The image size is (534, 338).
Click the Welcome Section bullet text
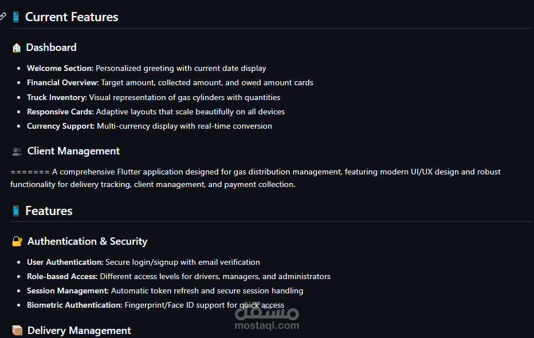coord(147,69)
